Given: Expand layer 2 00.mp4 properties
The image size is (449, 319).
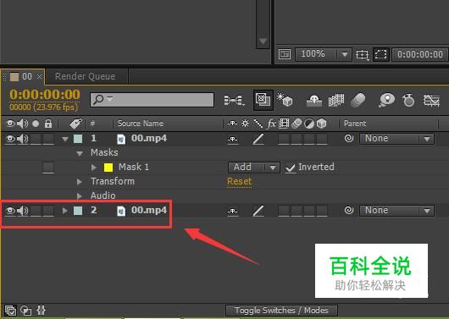Looking at the screenshot, I should pos(65,211).
